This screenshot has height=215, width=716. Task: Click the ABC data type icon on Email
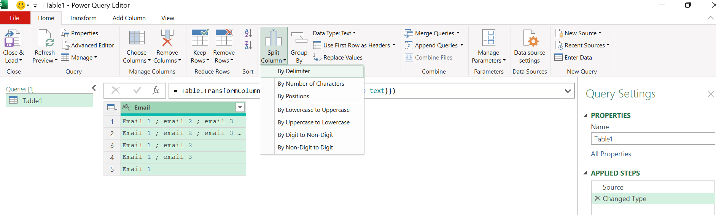tap(126, 107)
